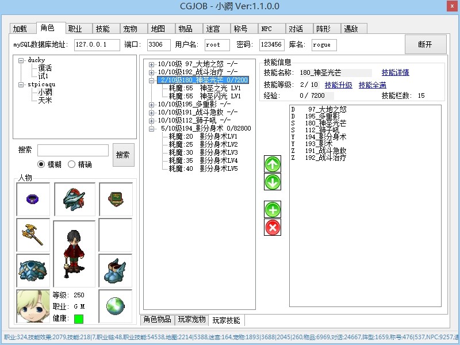Switch to the 物品 tab
460x345 pixels.
185,29
